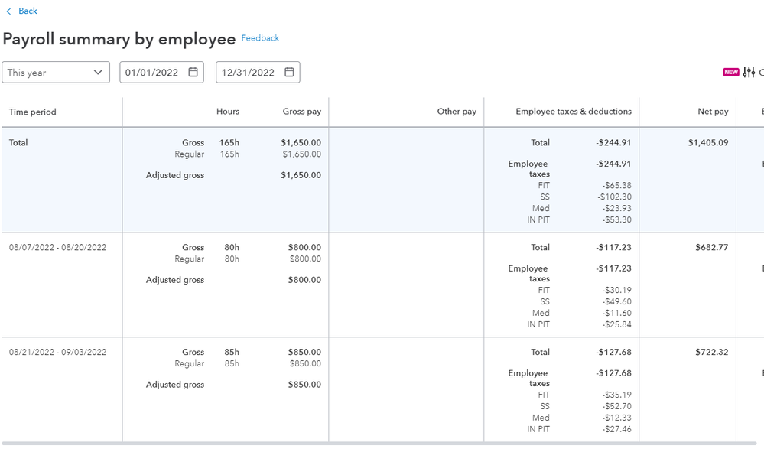Click the Feedback link beside the report title
764x465 pixels.
[x=260, y=37]
